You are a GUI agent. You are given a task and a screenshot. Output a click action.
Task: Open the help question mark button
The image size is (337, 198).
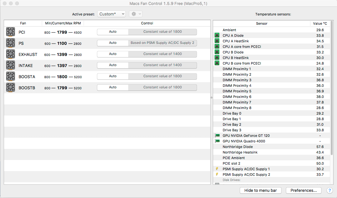330,190
